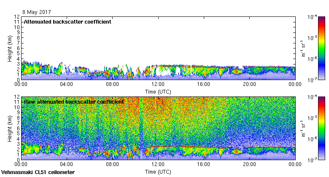Select the 'Raw attenuated backscatter coefficient' plot title

pos(74,102)
